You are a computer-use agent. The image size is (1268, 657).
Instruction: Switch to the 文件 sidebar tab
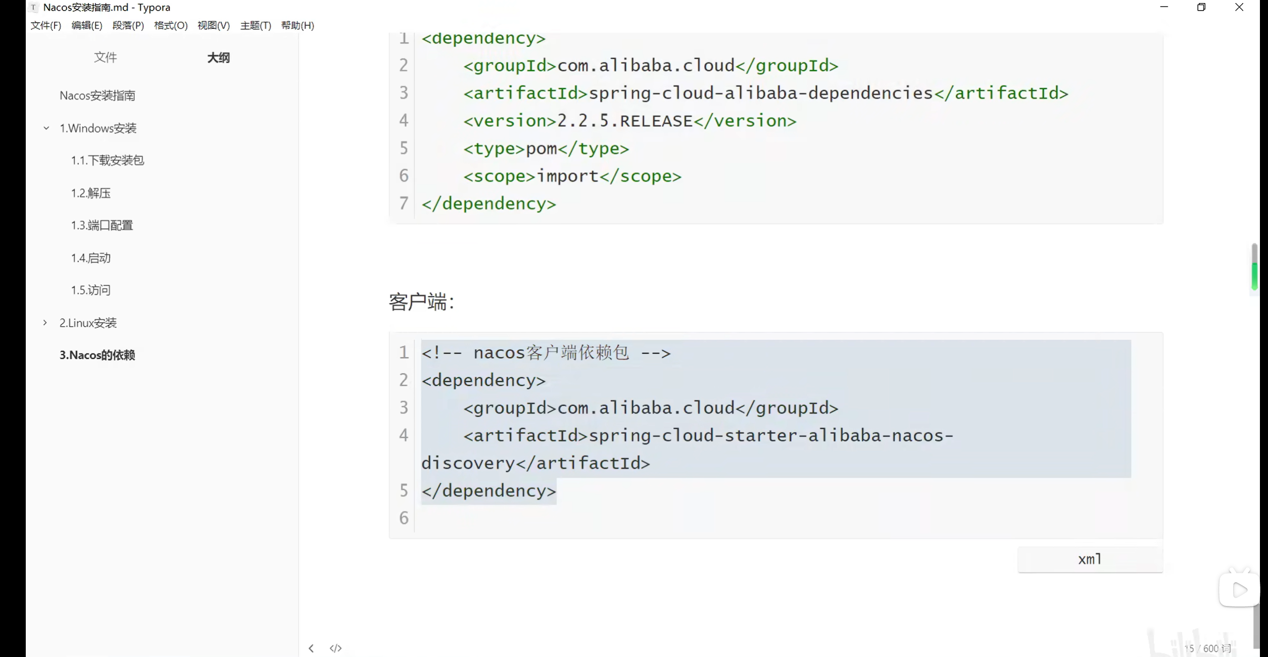(x=105, y=58)
